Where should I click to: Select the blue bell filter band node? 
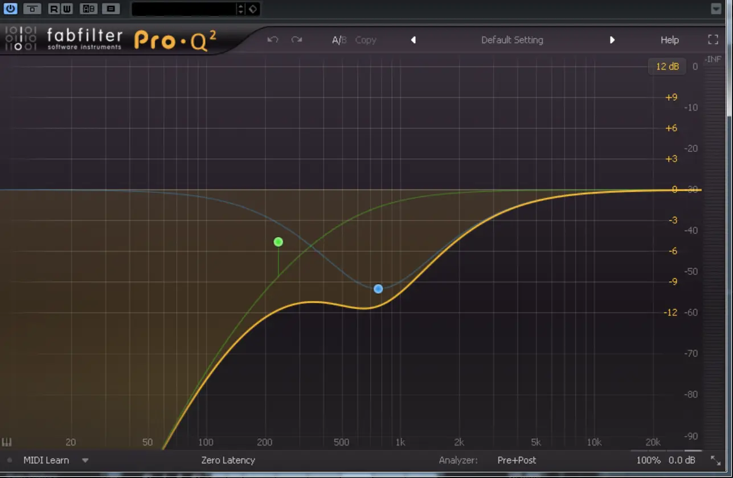pyautogui.click(x=378, y=289)
